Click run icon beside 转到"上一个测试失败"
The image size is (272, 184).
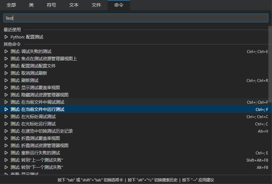click(x=6, y=160)
